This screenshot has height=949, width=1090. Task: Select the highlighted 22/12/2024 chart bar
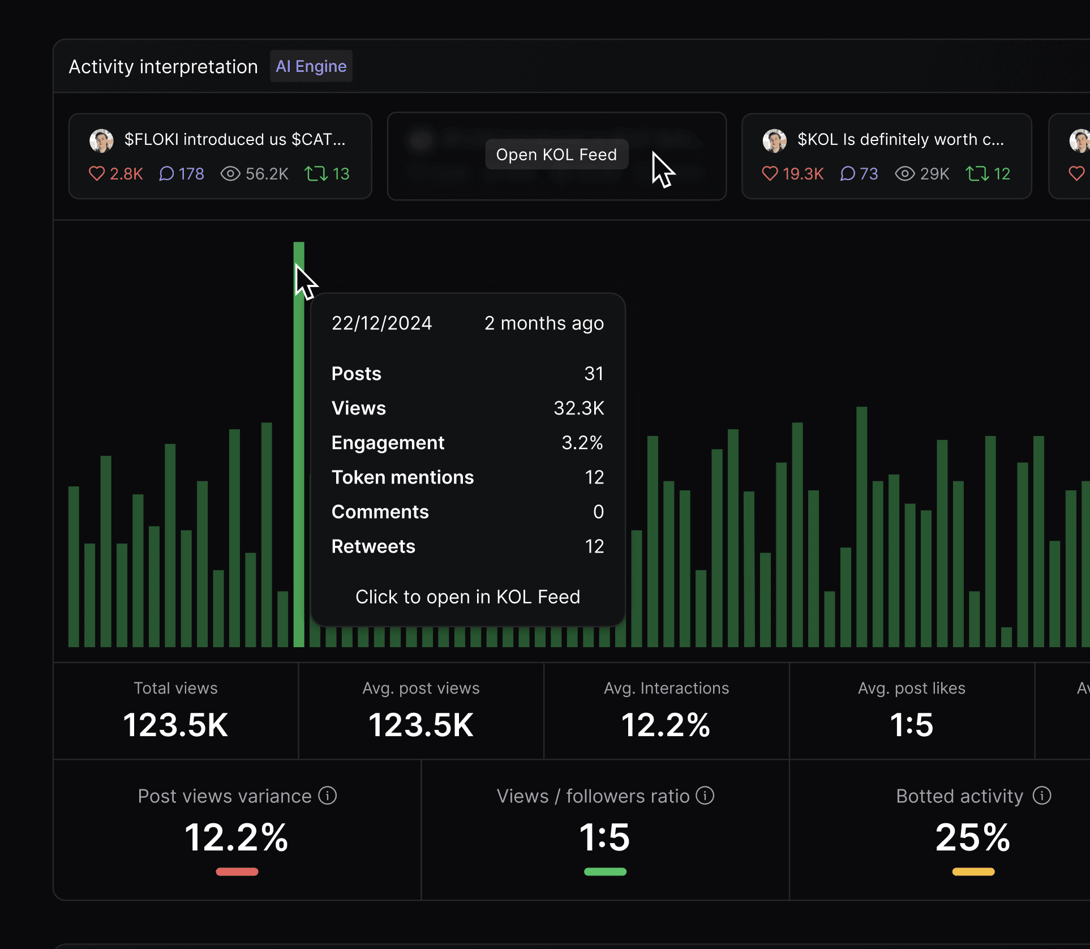[299, 453]
